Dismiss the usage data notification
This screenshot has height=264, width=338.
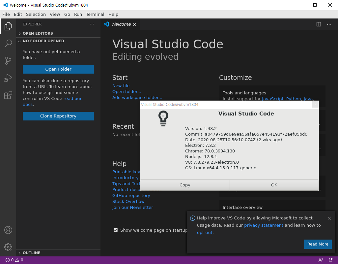329,218
